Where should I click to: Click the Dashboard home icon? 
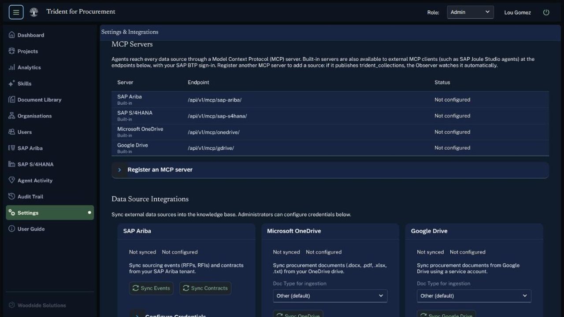[x=12, y=35]
